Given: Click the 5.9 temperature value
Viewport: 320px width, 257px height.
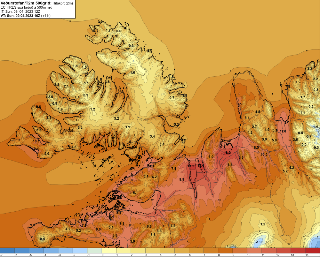Looking at the screenshot, I should (132, 242).
